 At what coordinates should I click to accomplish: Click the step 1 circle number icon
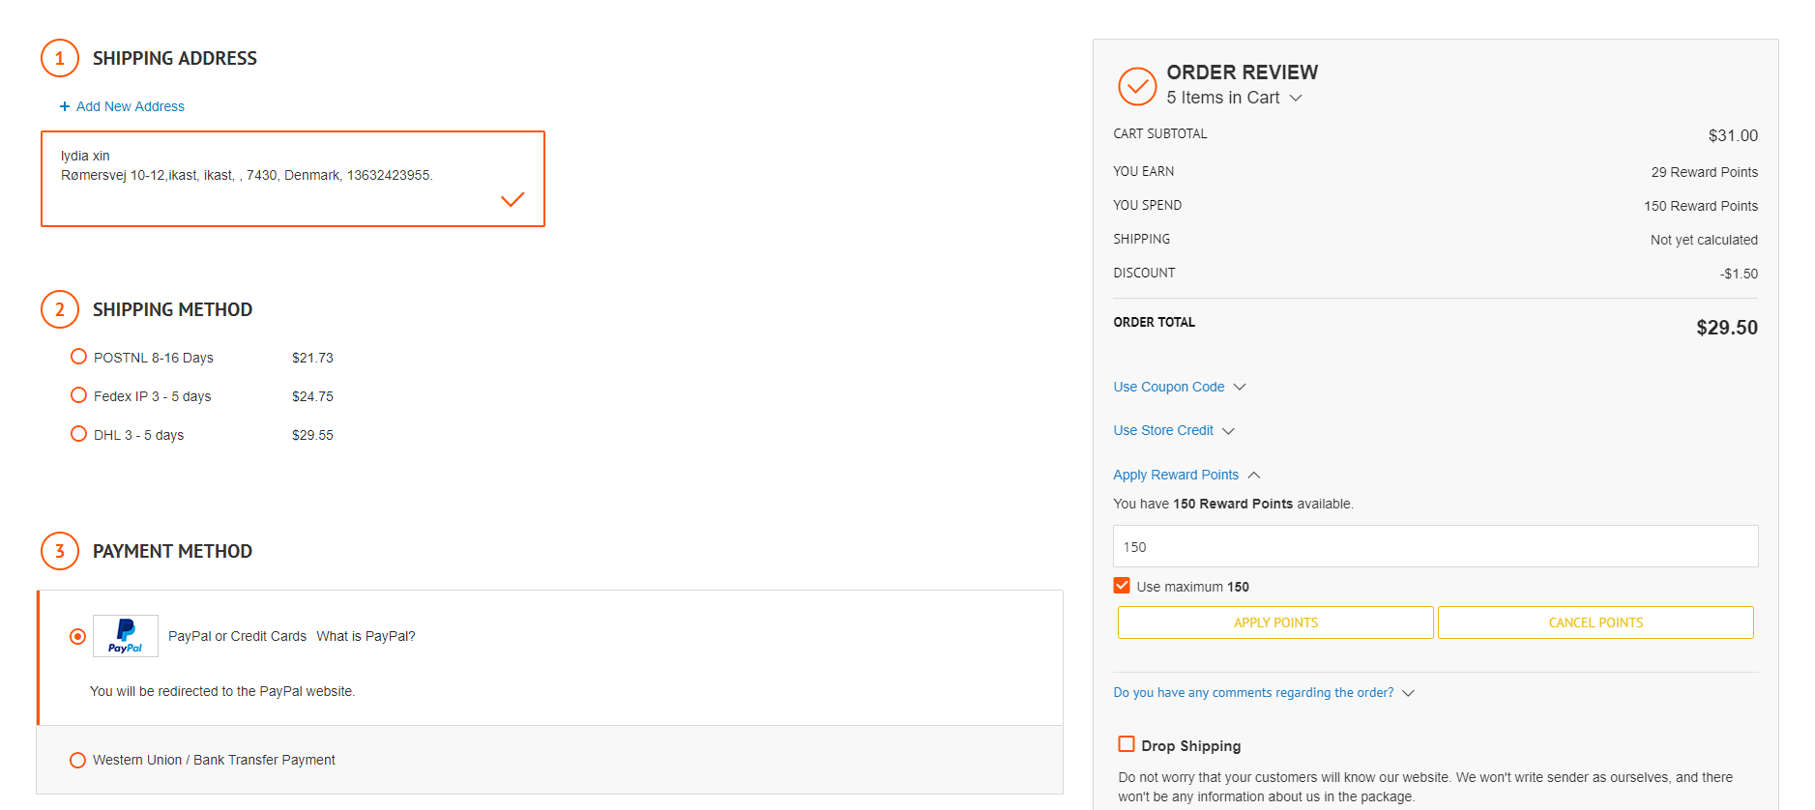click(x=60, y=58)
